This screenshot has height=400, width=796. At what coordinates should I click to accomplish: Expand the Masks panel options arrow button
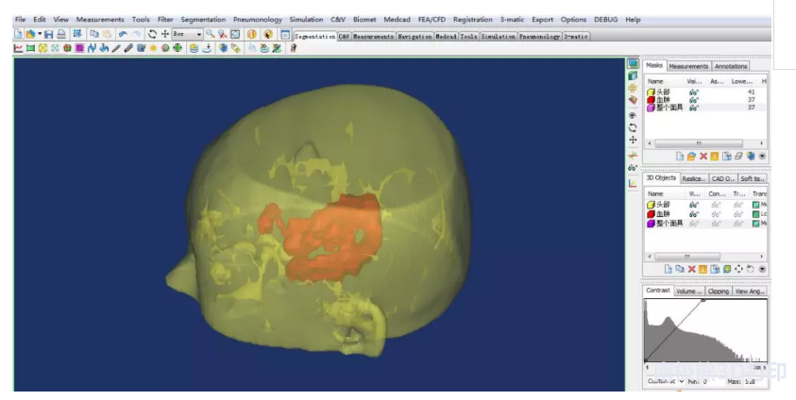point(762,157)
